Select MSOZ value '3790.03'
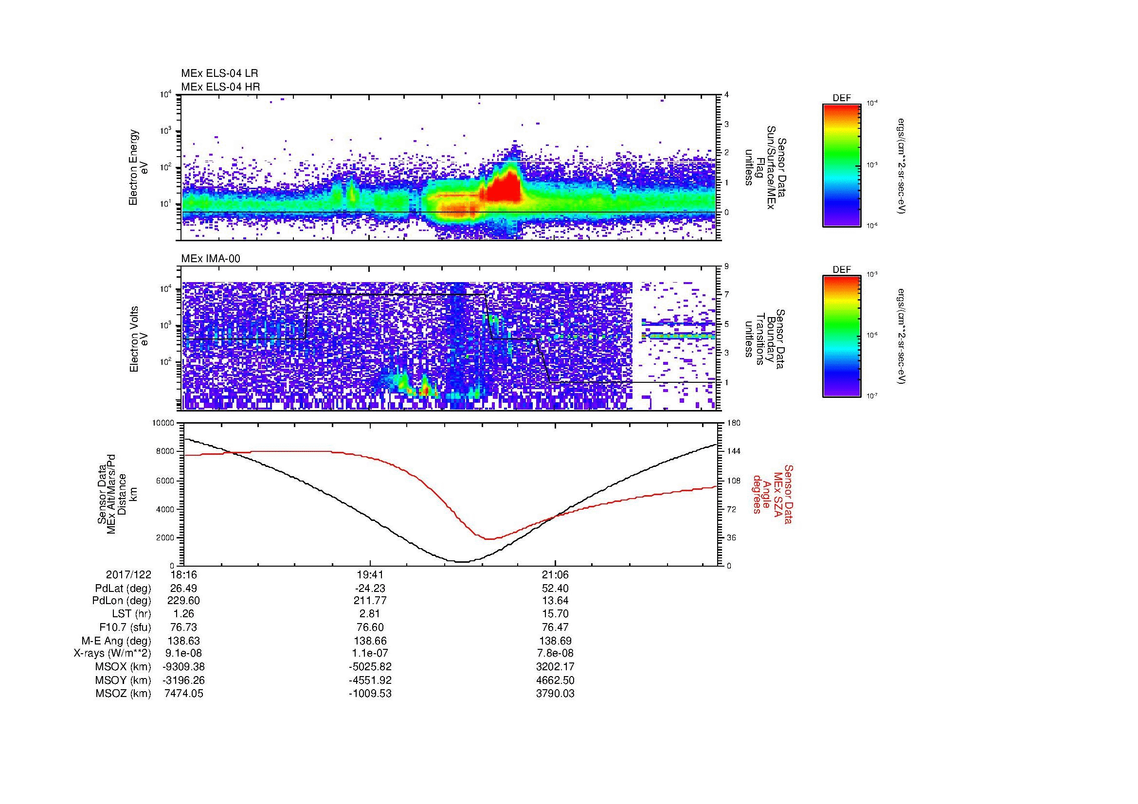This screenshot has width=1138, height=804. [x=555, y=694]
